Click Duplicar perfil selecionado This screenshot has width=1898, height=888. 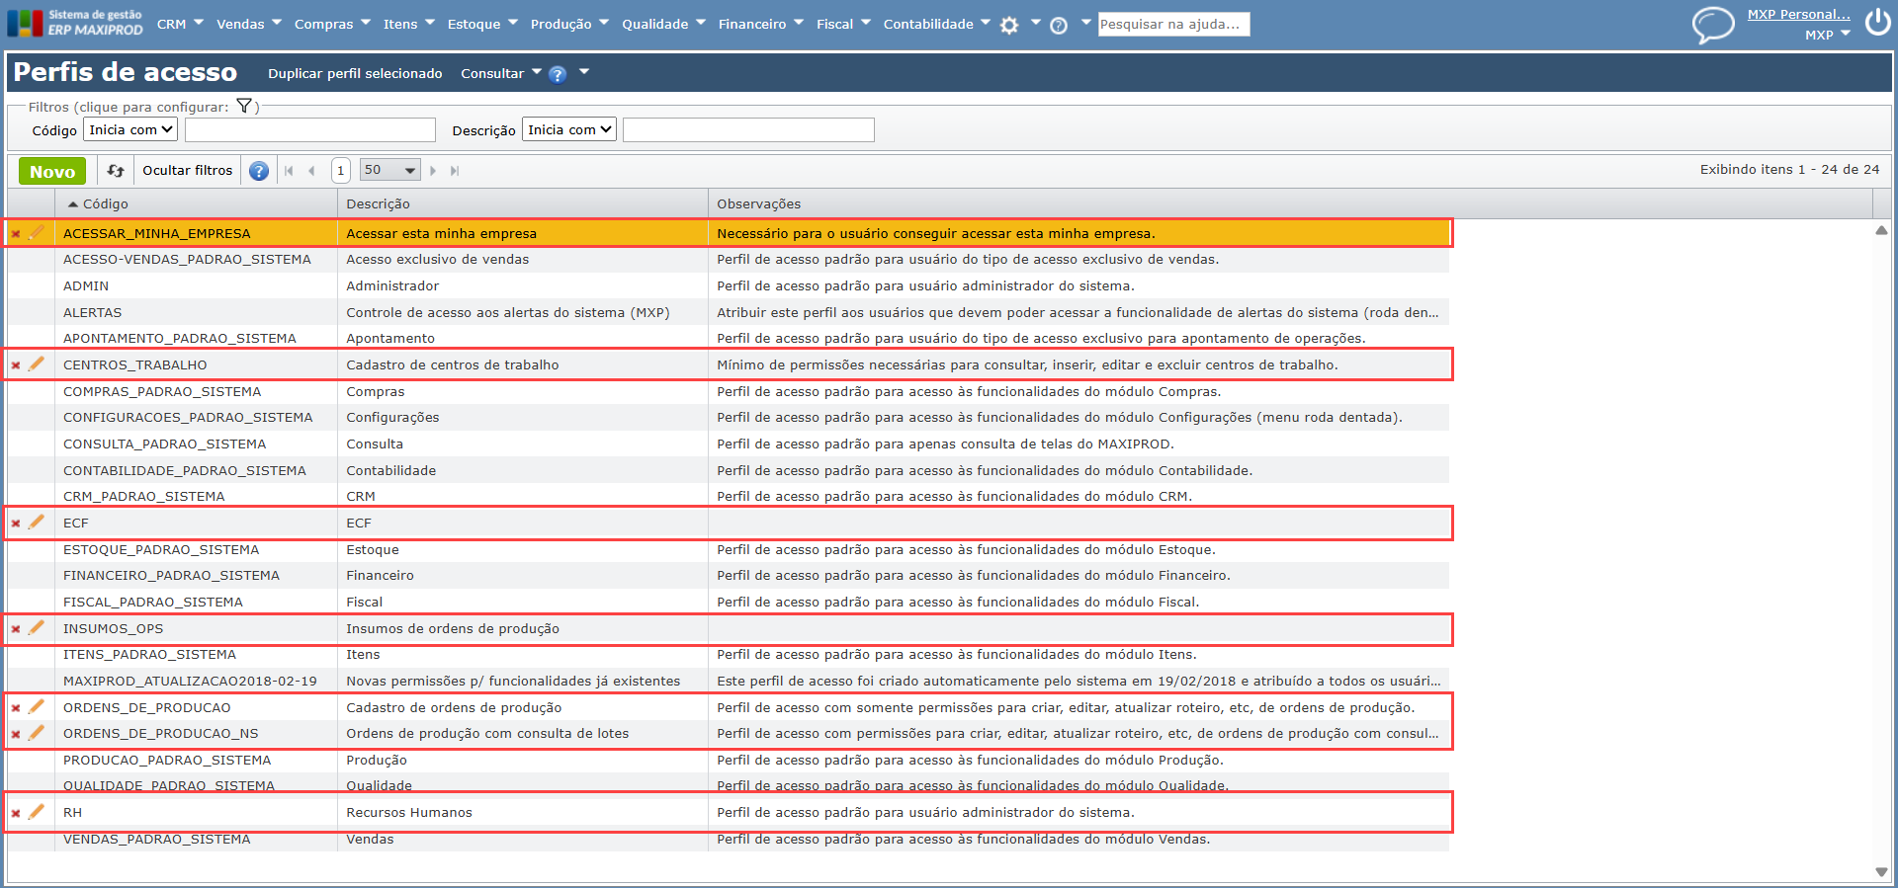[355, 73]
